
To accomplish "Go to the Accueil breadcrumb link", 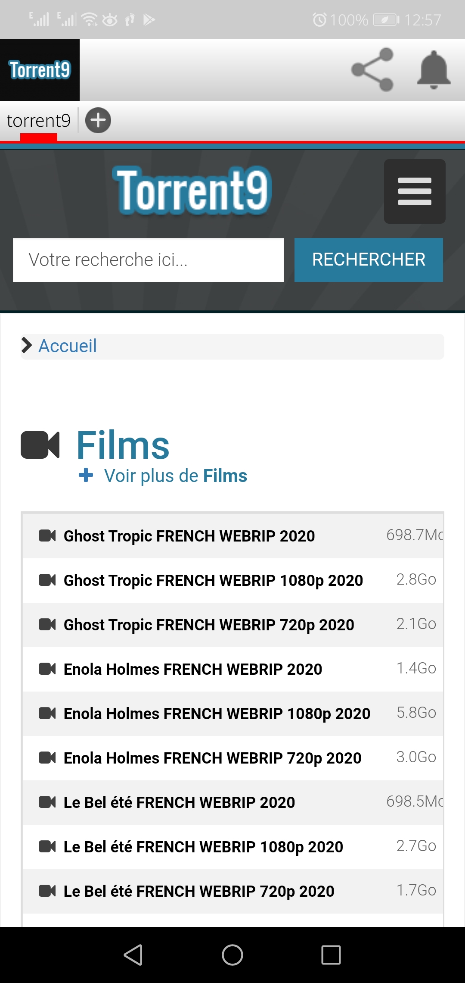I will coord(68,346).
